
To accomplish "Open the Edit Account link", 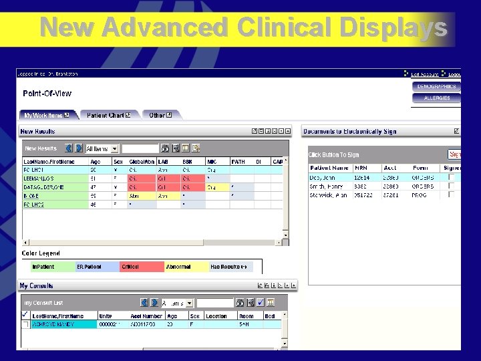I will tap(425, 74).
